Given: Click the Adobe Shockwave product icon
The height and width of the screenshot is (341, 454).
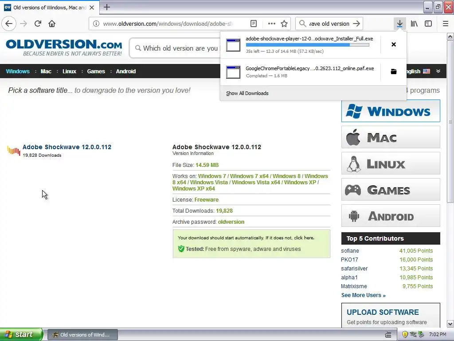Looking at the screenshot, I should pos(14,151).
